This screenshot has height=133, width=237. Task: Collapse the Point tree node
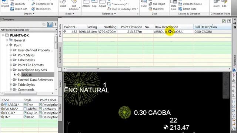pos(7,45)
